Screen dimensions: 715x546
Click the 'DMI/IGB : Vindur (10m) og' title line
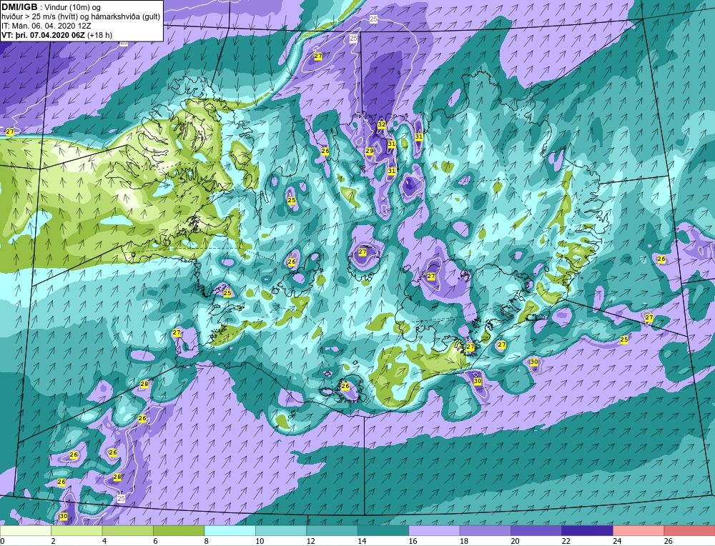tap(51, 7)
